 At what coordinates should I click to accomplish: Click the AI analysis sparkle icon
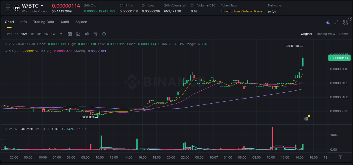point(328,22)
